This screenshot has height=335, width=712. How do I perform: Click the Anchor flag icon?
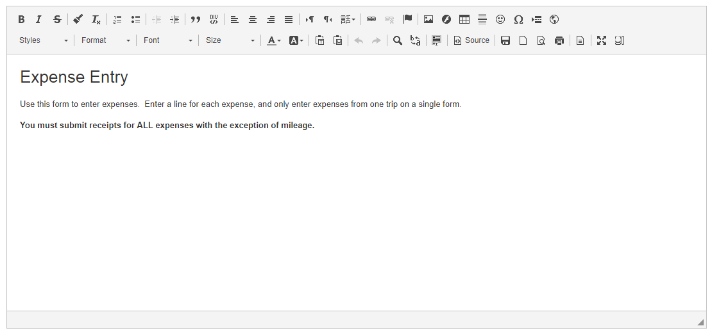coord(407,19)
